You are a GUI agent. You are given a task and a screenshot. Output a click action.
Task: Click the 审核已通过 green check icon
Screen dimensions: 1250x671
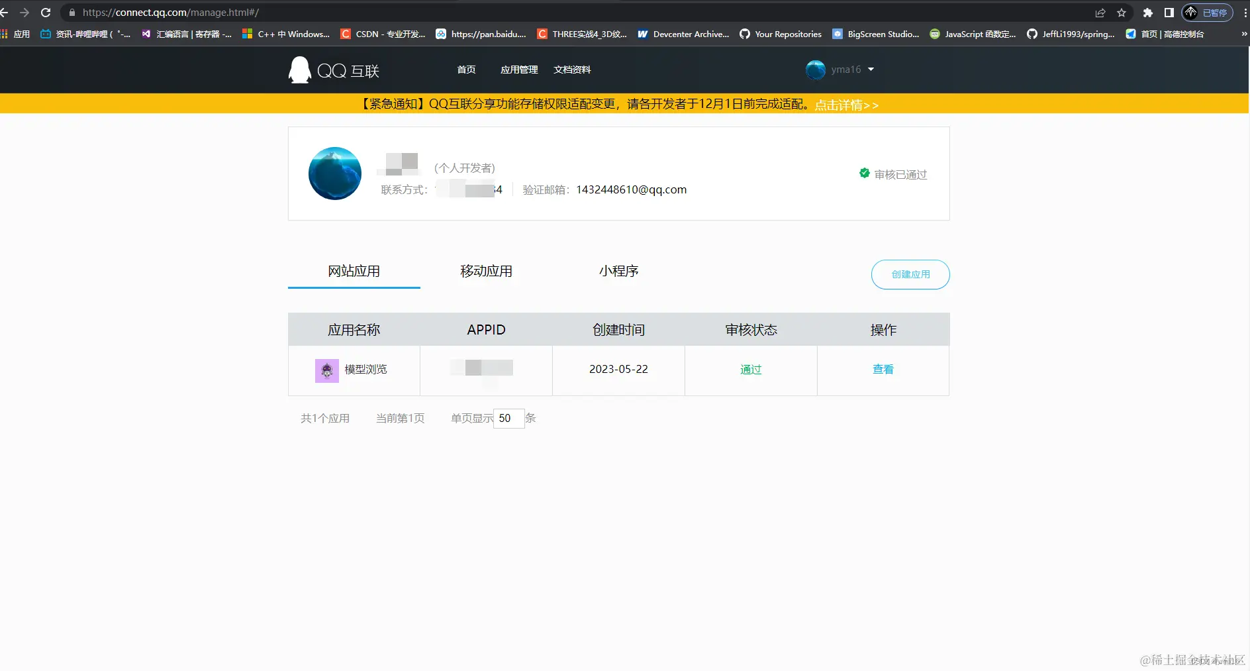pos(864,173)
